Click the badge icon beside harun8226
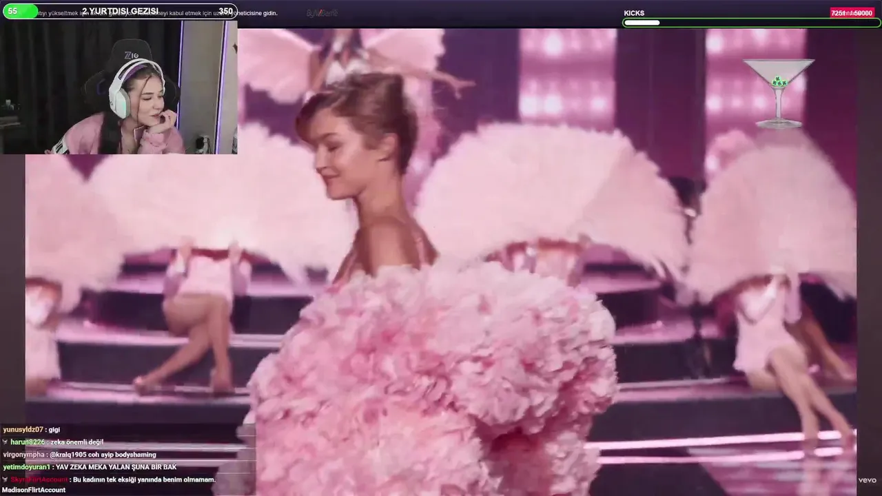The width and height of the screenshot is (882, 496). click(x=6, y=442)
